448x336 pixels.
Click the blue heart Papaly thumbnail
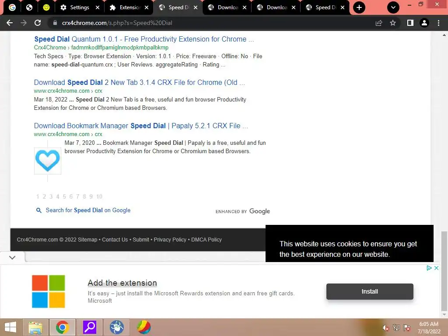click(x=47, y=161)
